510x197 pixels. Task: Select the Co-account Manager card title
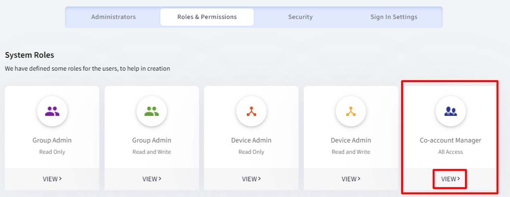(x=451, y=140)
